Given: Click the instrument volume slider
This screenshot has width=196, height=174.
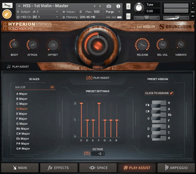Looking at the screenshot, I should (x=176, y=18).
